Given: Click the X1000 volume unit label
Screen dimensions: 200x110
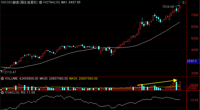Looking at the screenshot, I should click(x=192, y=88).
